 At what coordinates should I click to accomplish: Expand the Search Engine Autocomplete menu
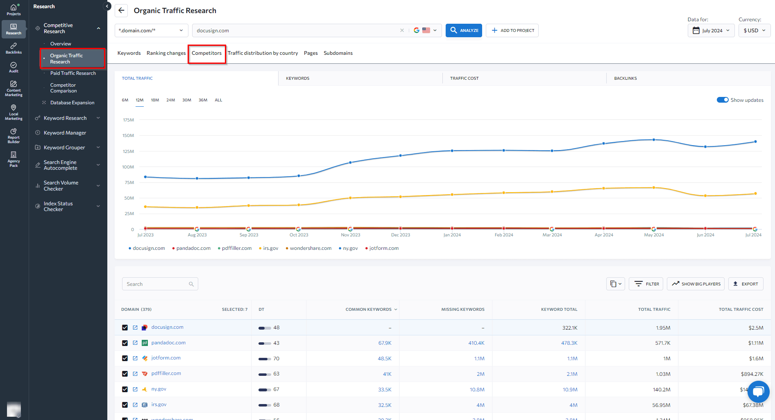(98, 165)
